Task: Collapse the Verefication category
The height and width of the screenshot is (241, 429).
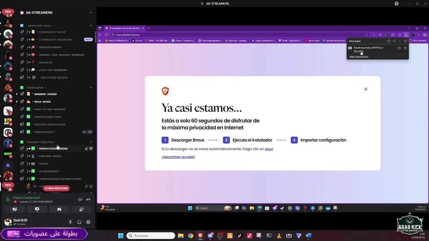Action: click(x=37, y=88)
